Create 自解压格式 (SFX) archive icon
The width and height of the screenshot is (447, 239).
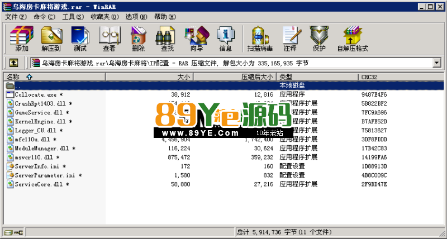point(353,38)
